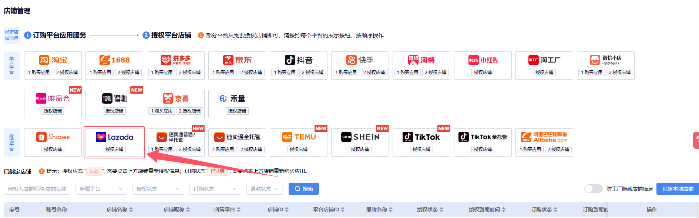This screenshot has height=218, width=699.
Task: Click the AliExpress full-managed (速卖通全托管) logo
Action: coord(237,137)
